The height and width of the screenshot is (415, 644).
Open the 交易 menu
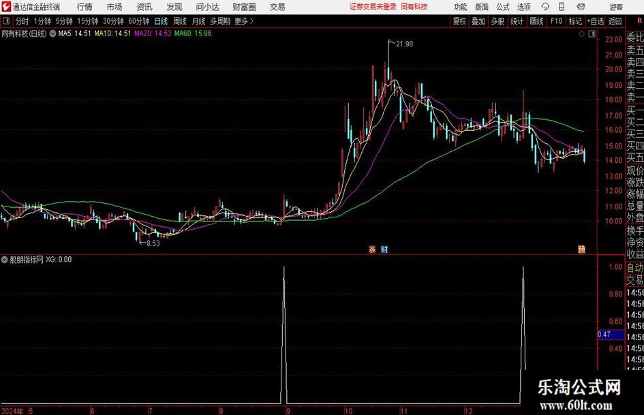point(277,7)
